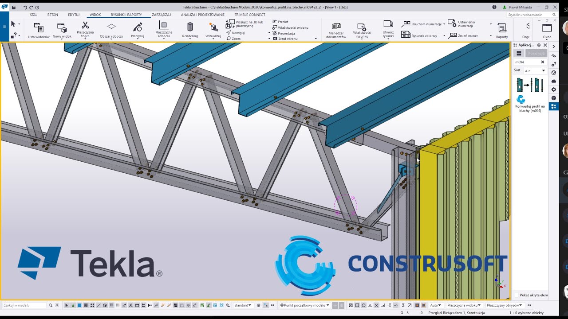Click Utwórz rysunki
This screenshot has width=568, height=319.
(x=388, y=30)
